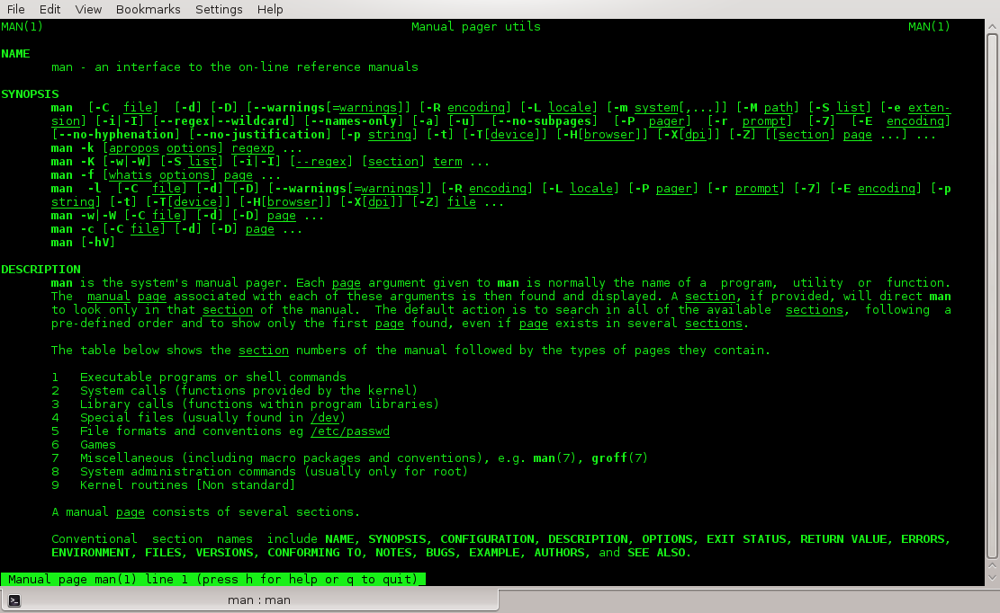The image size is (1000, 613).
Task: Click the scrollbar up arrow at the top
Action: tap(992, 26)
